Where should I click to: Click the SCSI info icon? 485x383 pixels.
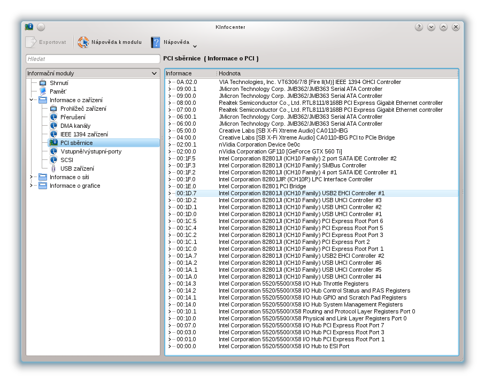coord(53,160)
